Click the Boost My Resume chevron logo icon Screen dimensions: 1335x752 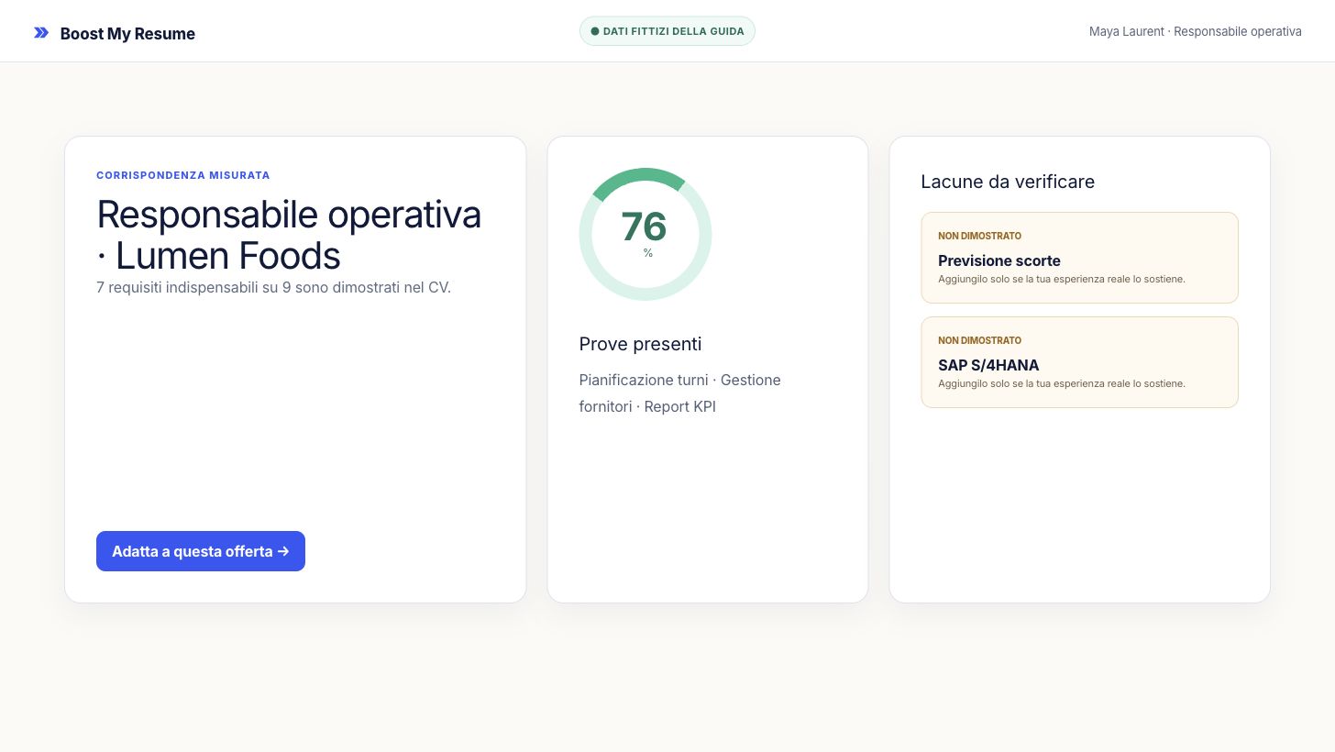click(41, 33)
